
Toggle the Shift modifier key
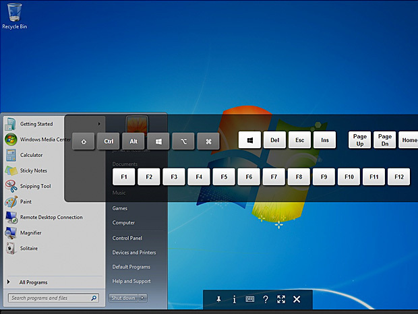click(84, 142)
